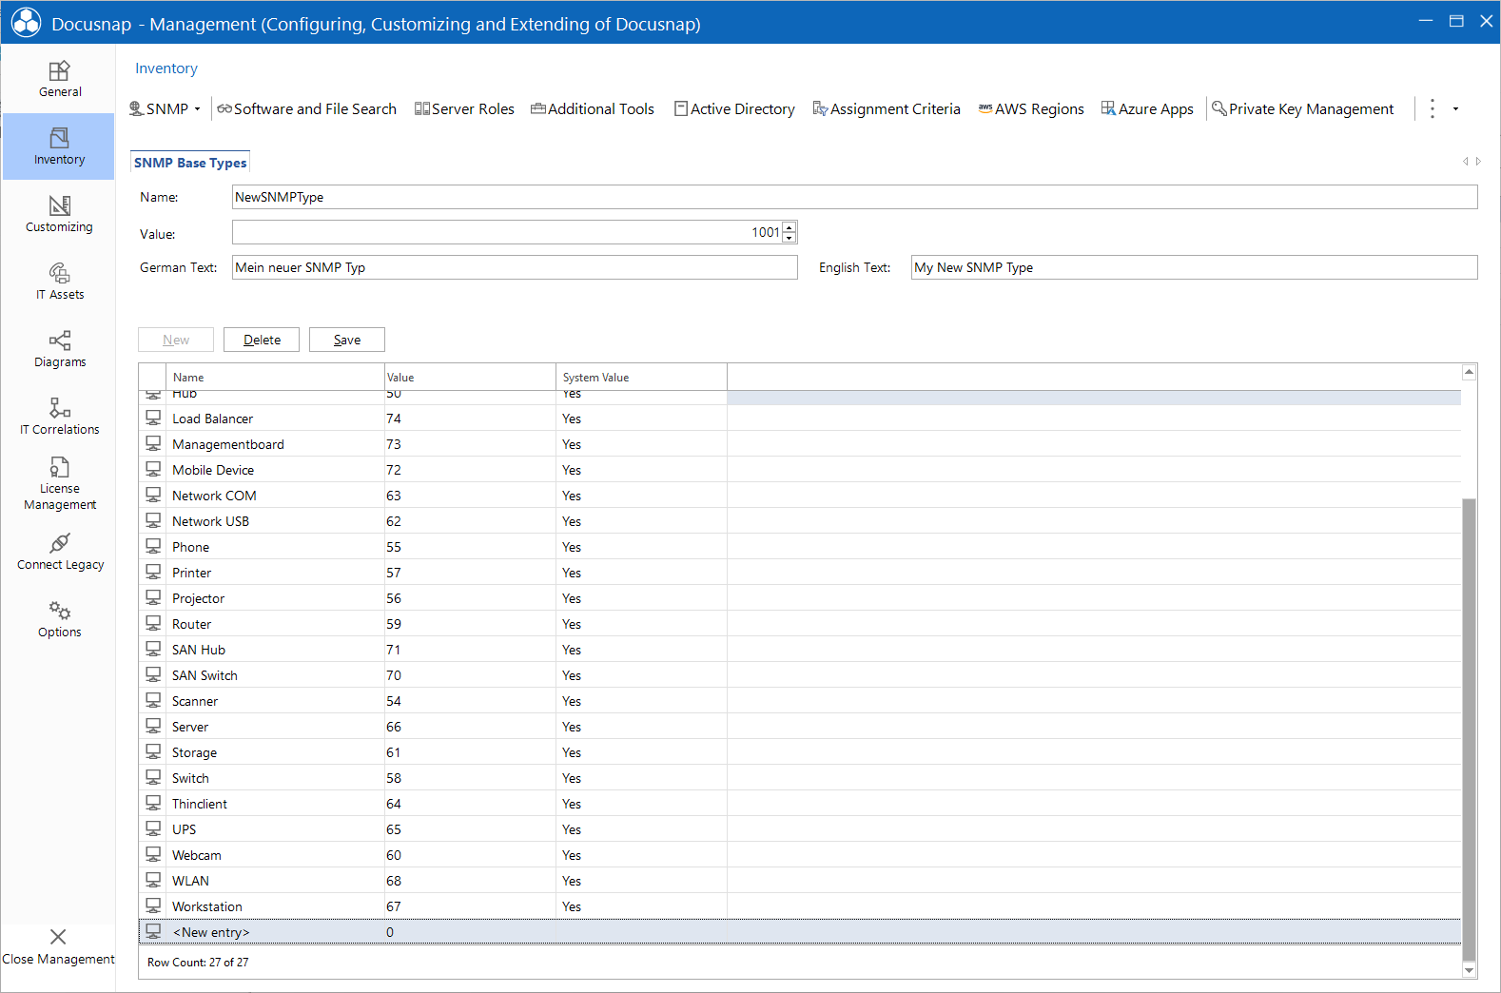Click row icon for Load Balancer
Screen dimensions: 1501x993
pyautogui.click(x=153, y=418)
